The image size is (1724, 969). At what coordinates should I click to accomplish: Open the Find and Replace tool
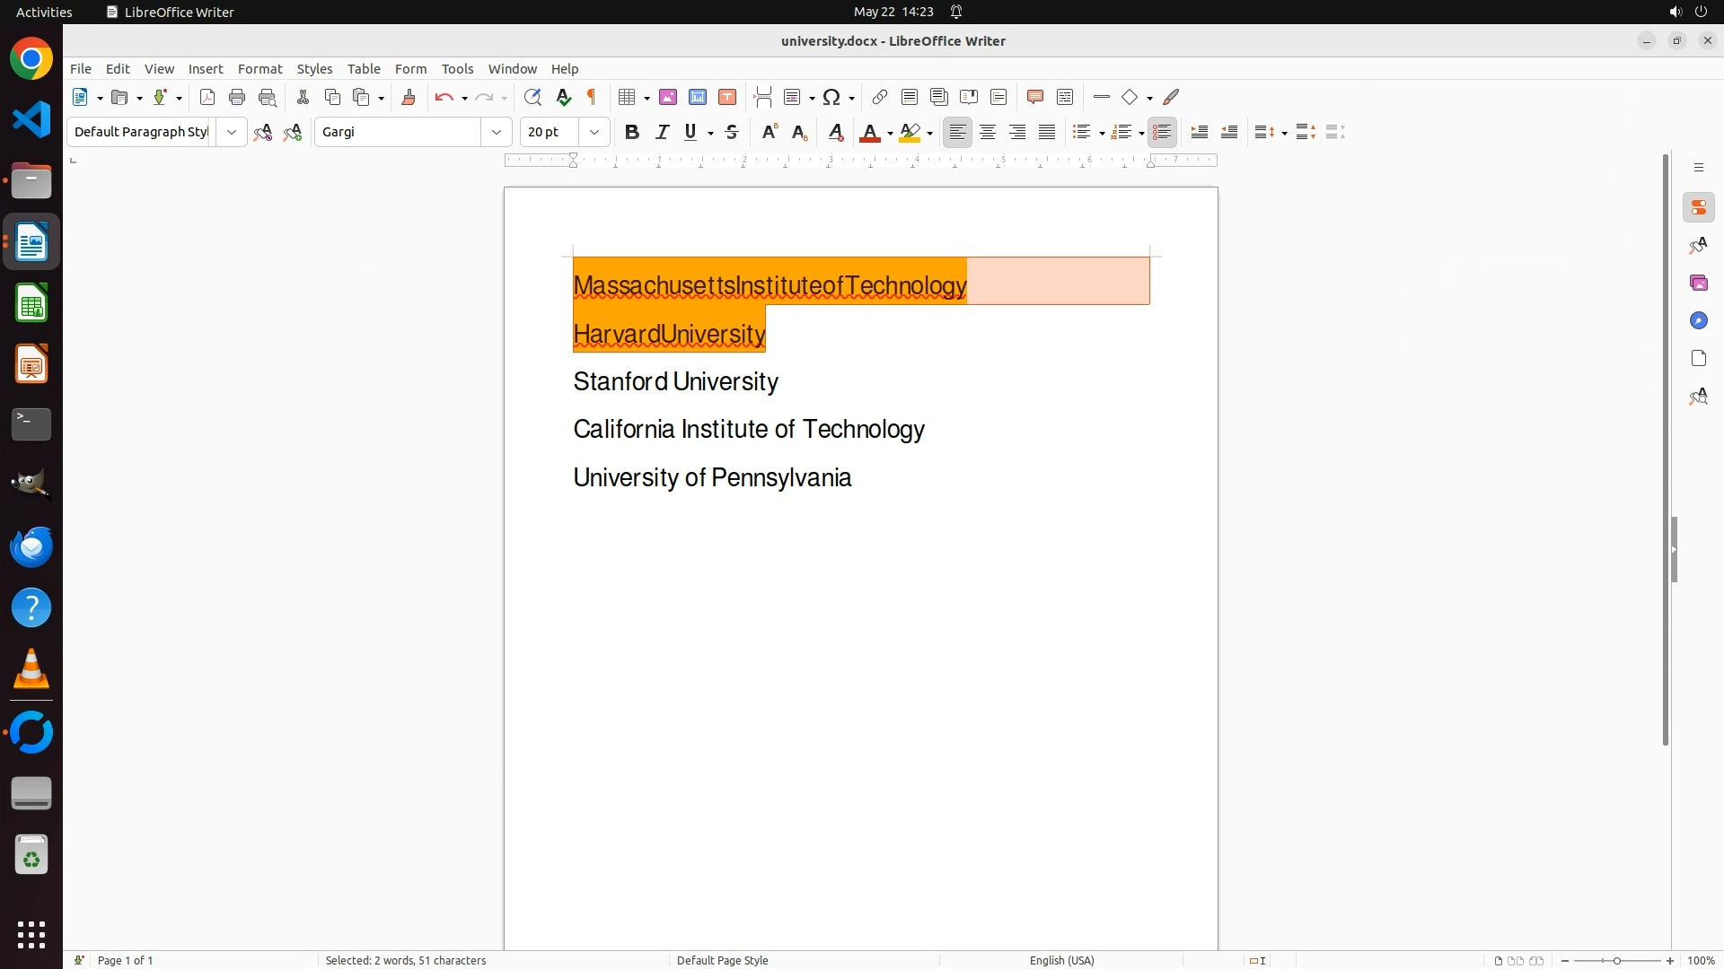pyautogui.click(x=532, y=98)
